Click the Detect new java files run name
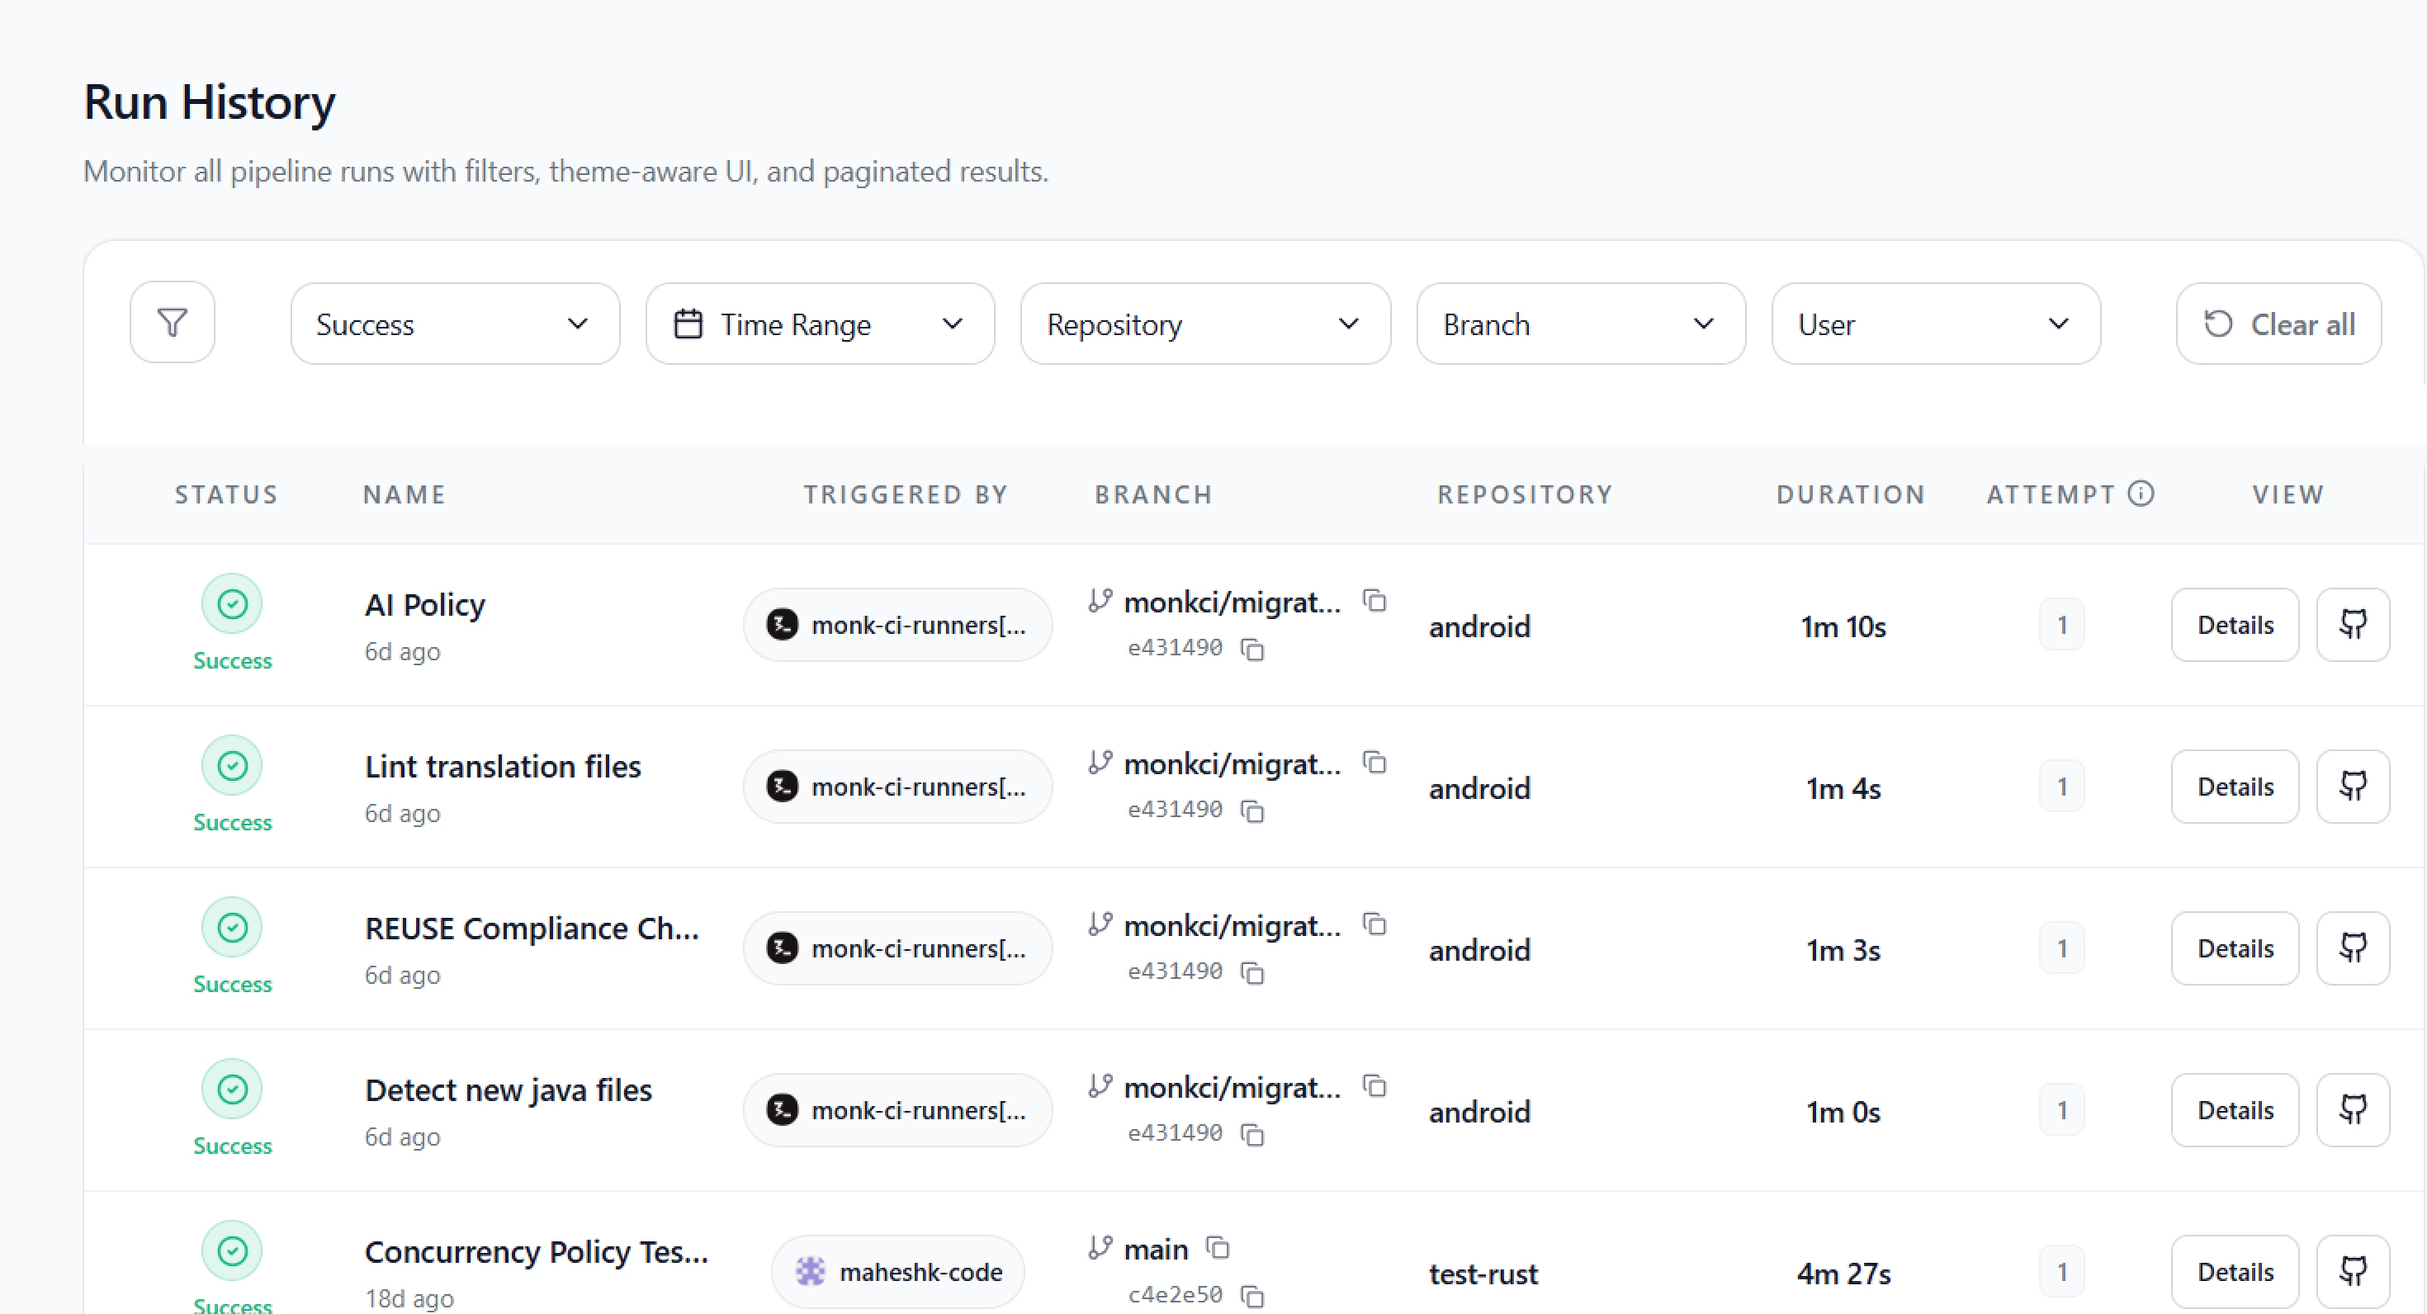 tap(508, 1091)
